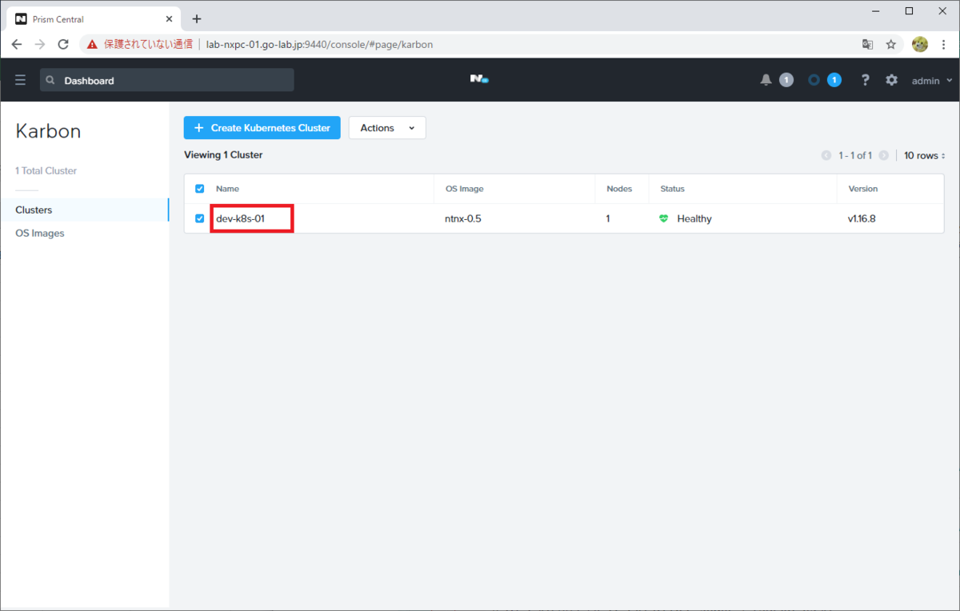The image size is (960, 611).
Task: Uncheck the dev-k8s-01 row checkbox
Action: tap(200, 218)
